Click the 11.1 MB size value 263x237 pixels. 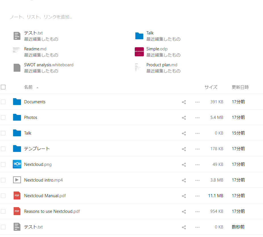click(216, 196)
